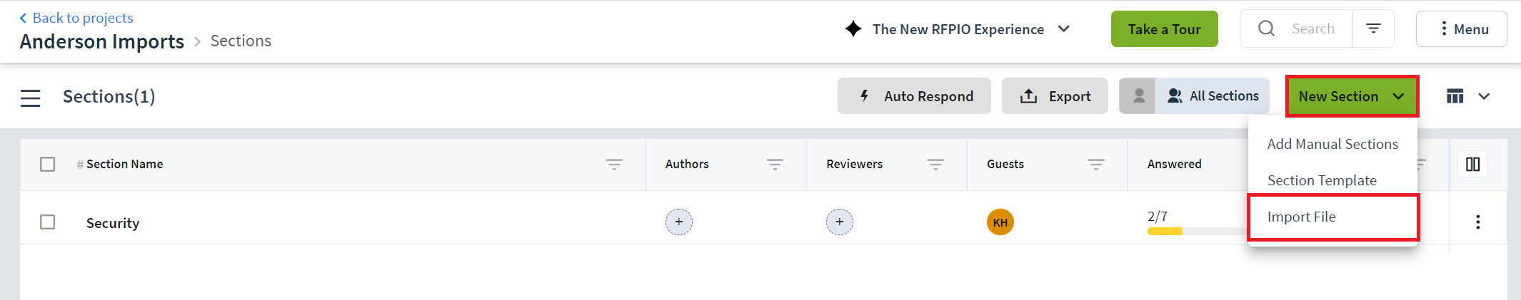1521x300 pixels.
Task: Check the Security row checkbox
Action: pyautogui.click(x=48, y=222)
